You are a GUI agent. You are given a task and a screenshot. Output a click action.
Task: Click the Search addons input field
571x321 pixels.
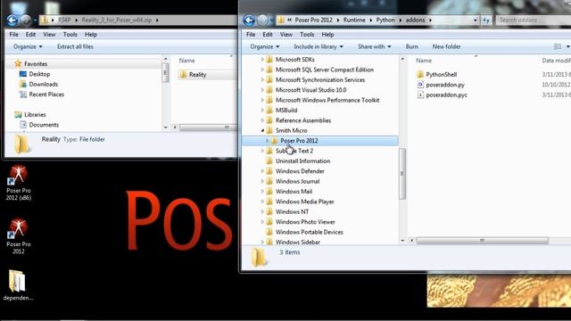[x=534, y=20]
